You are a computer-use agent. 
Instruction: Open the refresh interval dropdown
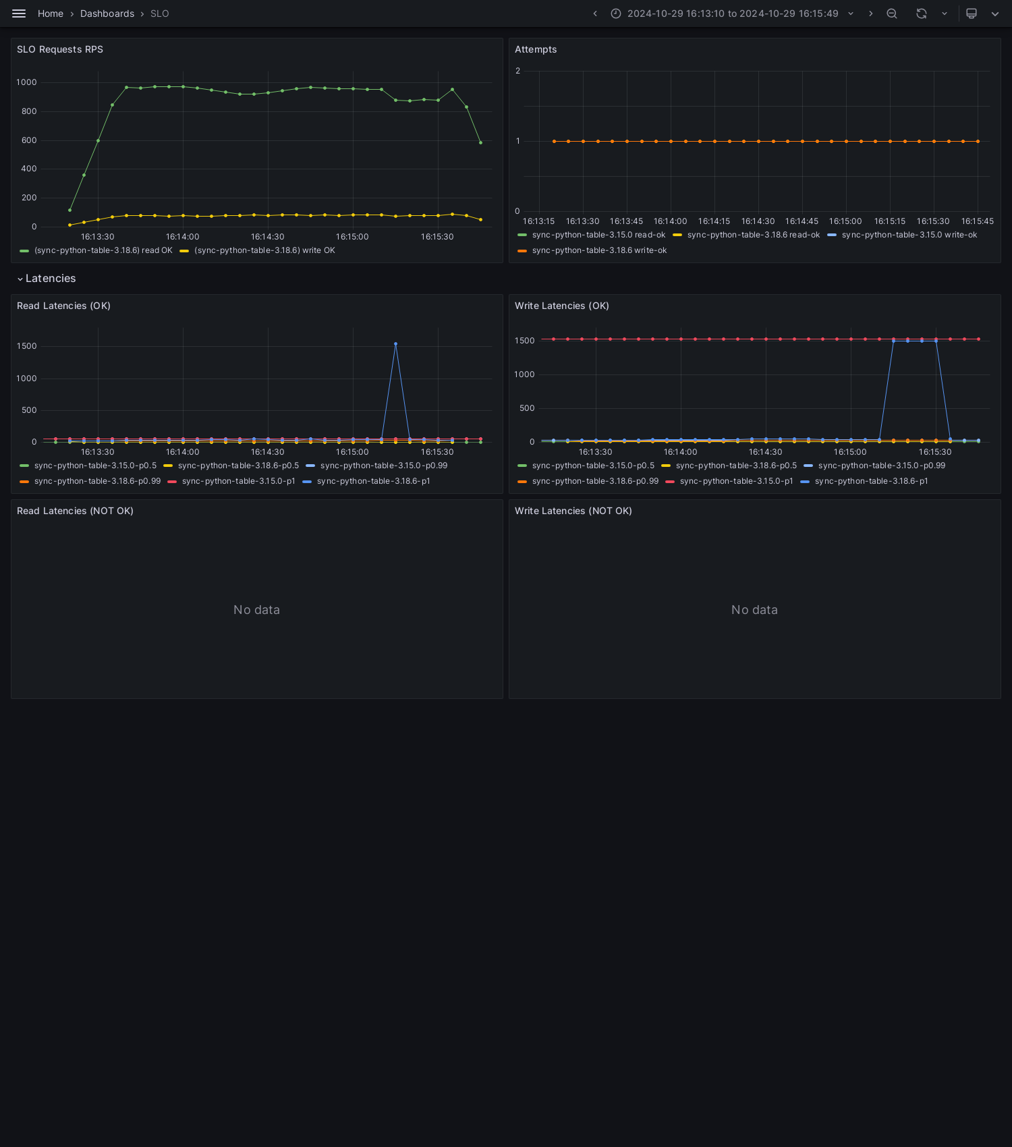pos(945,13)
